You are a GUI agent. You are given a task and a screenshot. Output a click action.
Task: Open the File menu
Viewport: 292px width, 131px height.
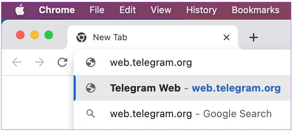click(97, 10)
